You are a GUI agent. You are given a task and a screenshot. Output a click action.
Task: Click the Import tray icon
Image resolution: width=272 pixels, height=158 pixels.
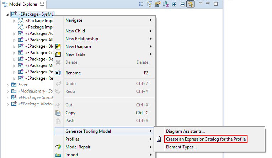tap(58, 155)
